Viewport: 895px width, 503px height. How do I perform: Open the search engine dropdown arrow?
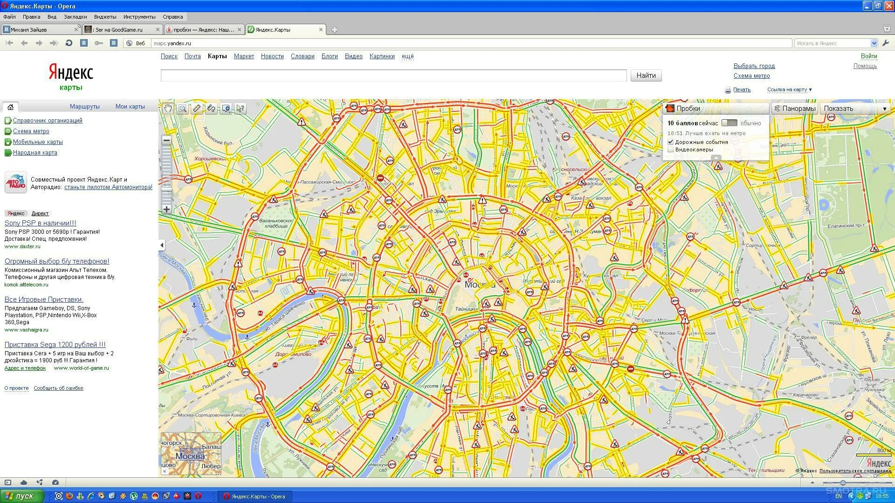point(874,43)
